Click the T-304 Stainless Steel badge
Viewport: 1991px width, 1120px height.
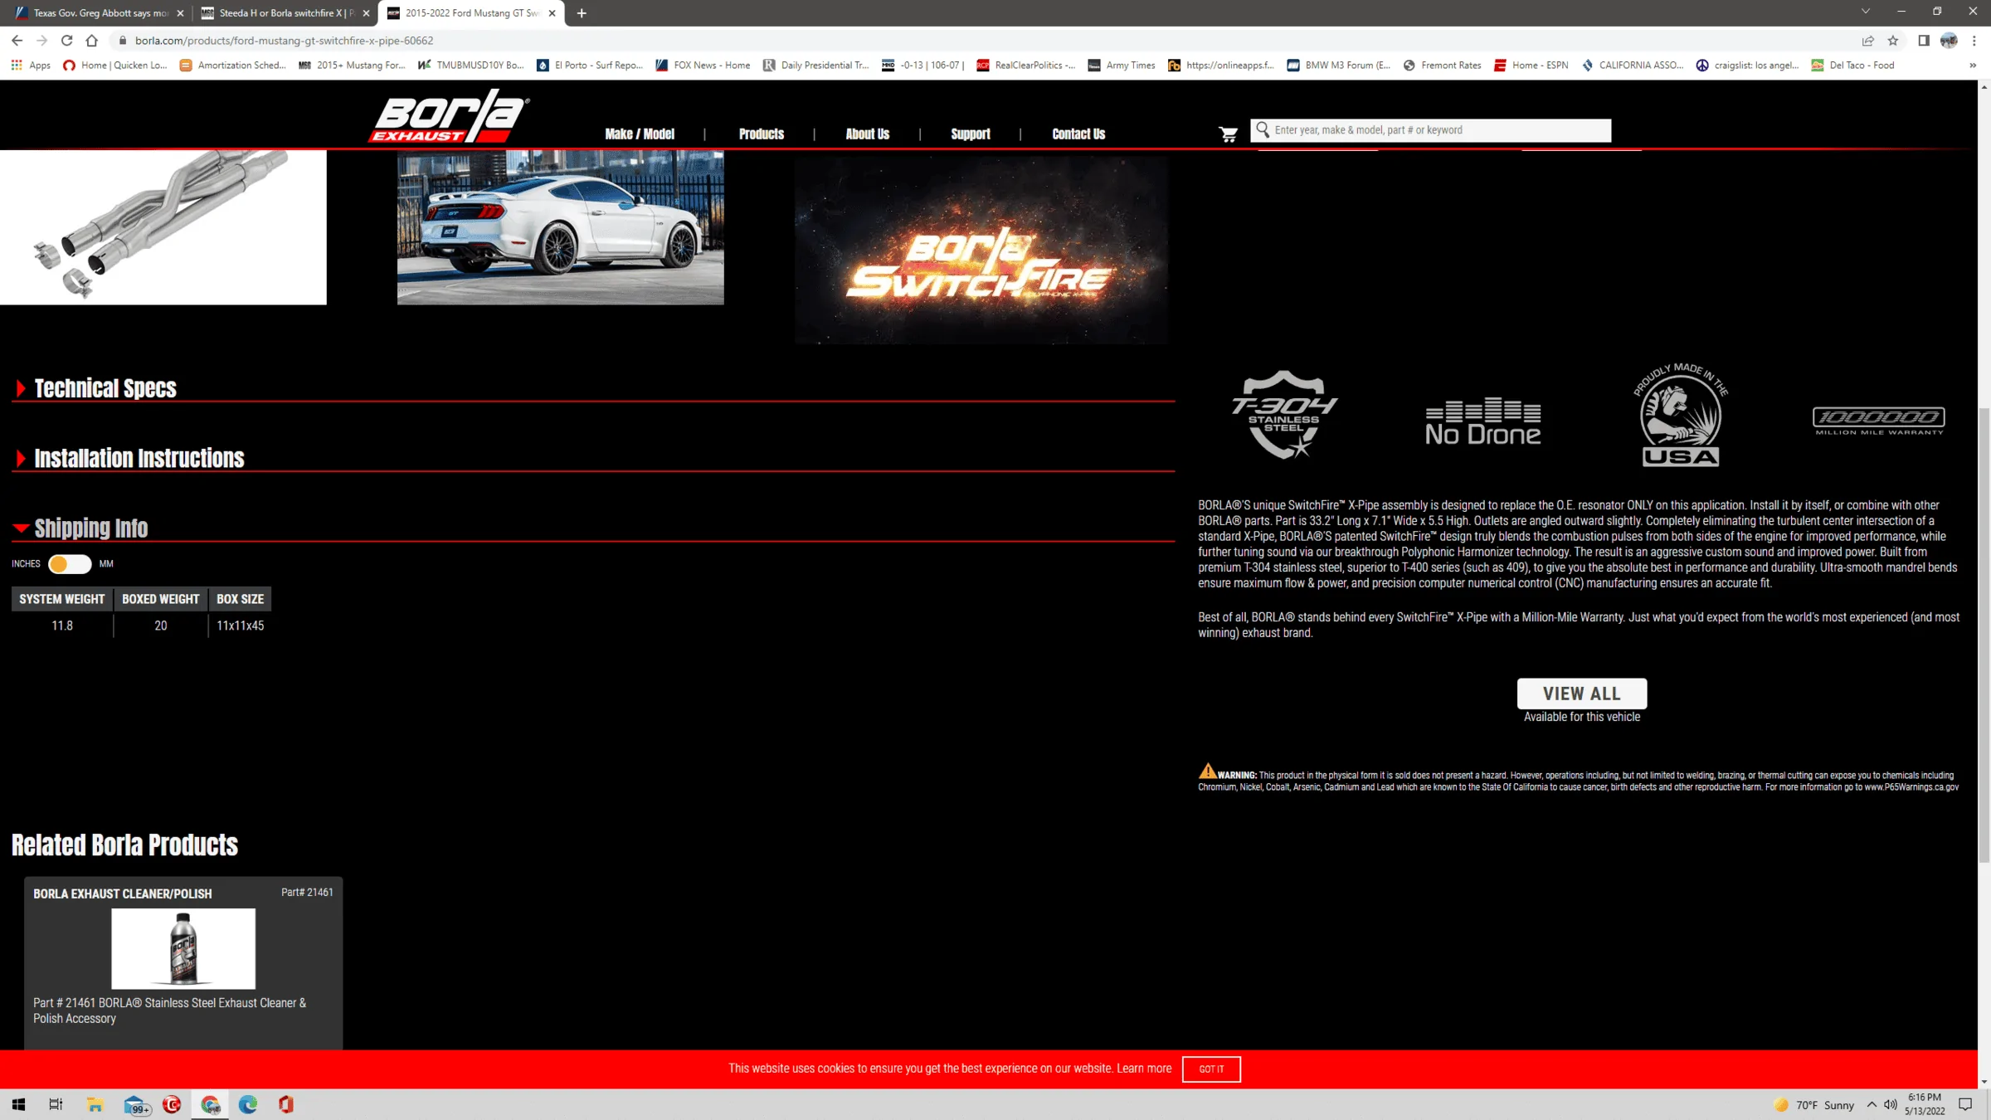[x=1284, y=415]
